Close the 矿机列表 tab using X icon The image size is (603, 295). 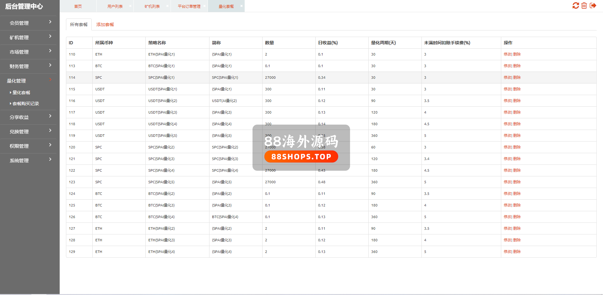coord(167,6)
